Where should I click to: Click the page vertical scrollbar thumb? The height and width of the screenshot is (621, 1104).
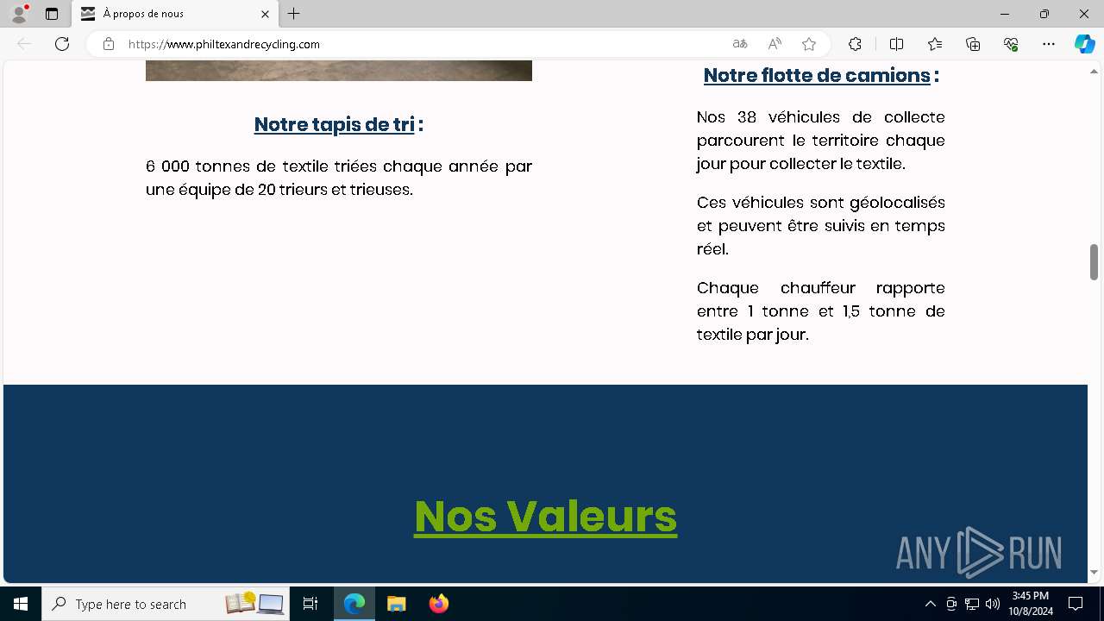pos(1094,262)
